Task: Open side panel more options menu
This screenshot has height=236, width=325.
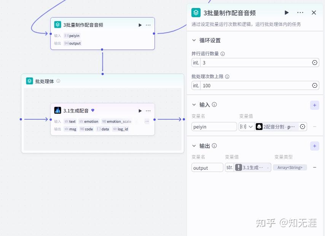Action: click(300, 13)
